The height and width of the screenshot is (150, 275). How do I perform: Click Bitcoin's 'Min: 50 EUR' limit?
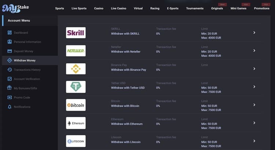pyautogui.click(x=209, y=106)
